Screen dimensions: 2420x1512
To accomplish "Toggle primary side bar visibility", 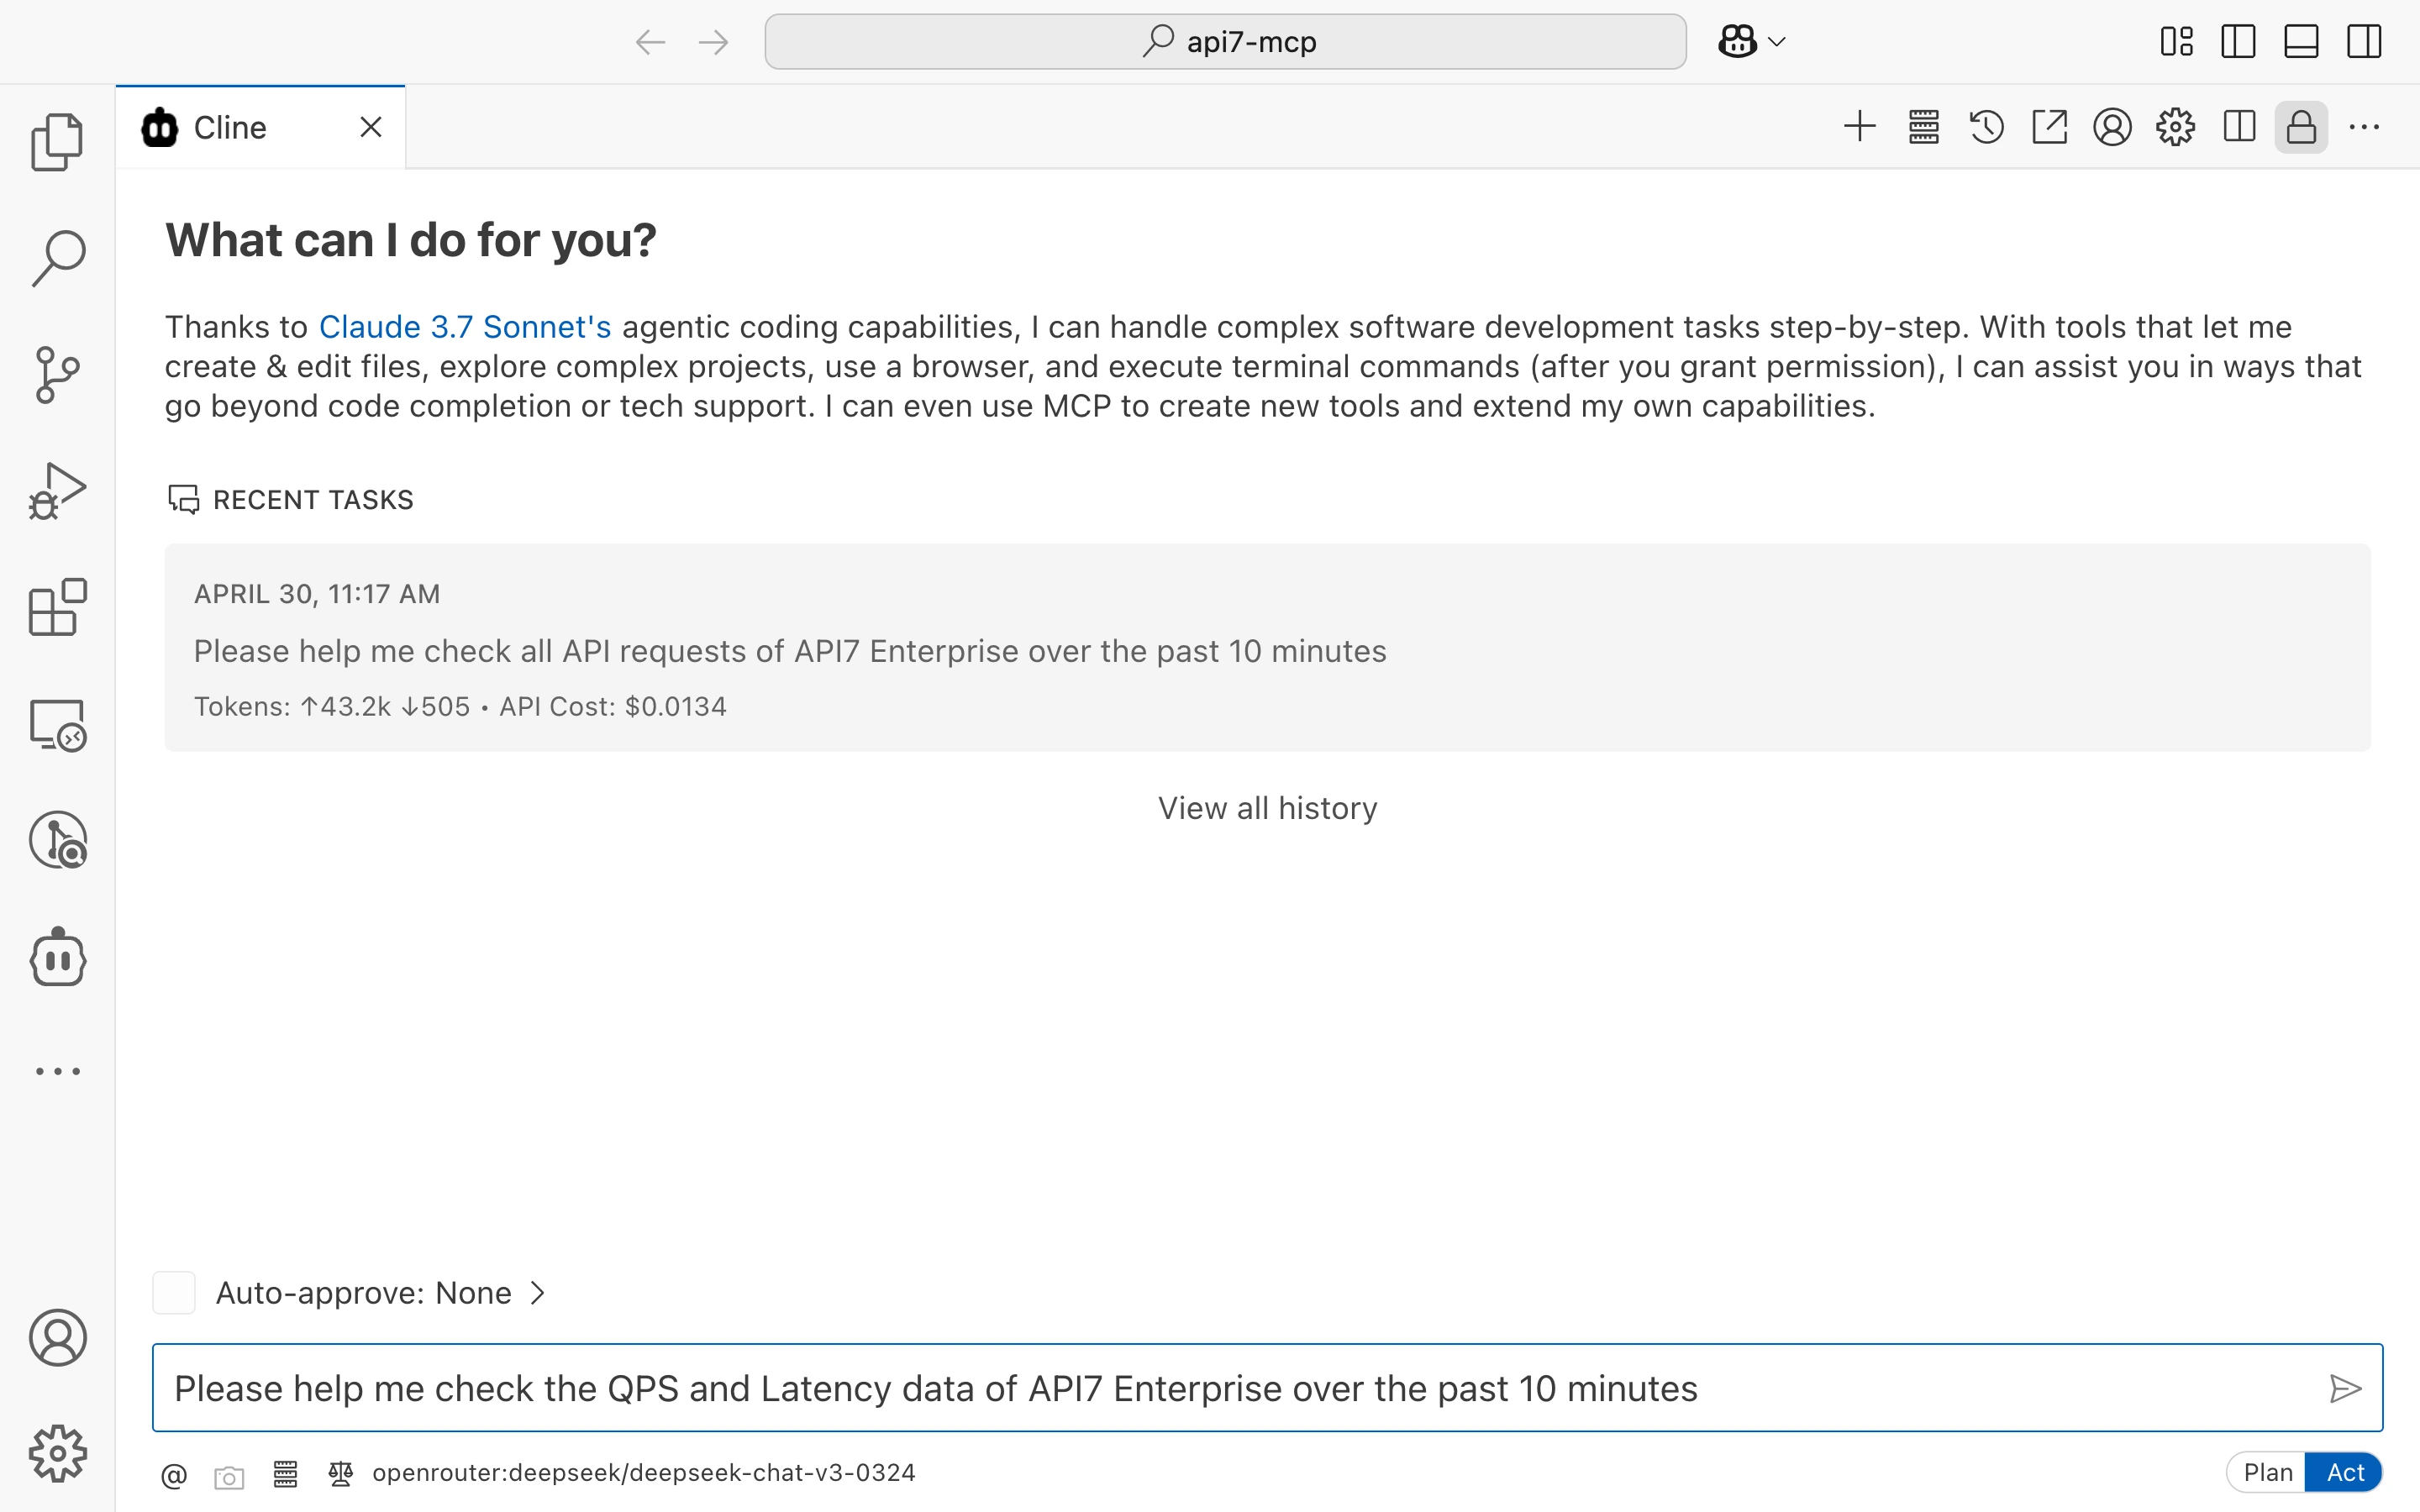I will pyautogui.click(x=2238, y=42).
